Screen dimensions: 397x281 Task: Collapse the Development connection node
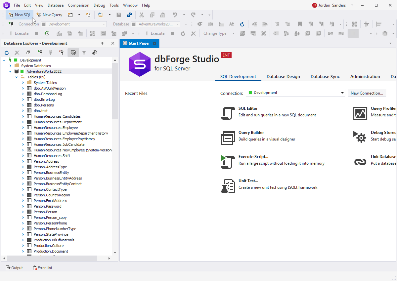coord(4,60)
